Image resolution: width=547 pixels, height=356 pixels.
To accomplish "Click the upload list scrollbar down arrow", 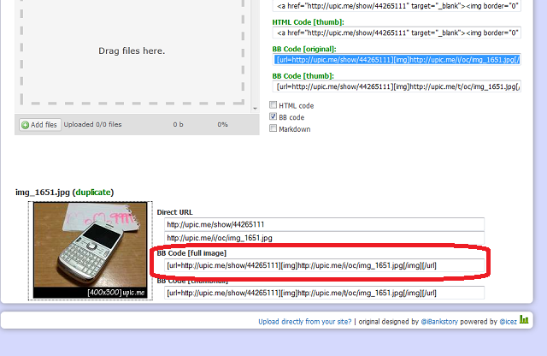I will pos(255,109).
